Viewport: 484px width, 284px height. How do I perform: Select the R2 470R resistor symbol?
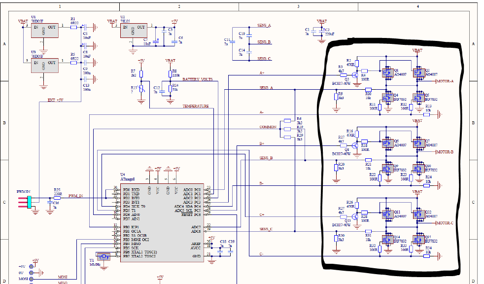pyautogui.click(x=357, y=63)
